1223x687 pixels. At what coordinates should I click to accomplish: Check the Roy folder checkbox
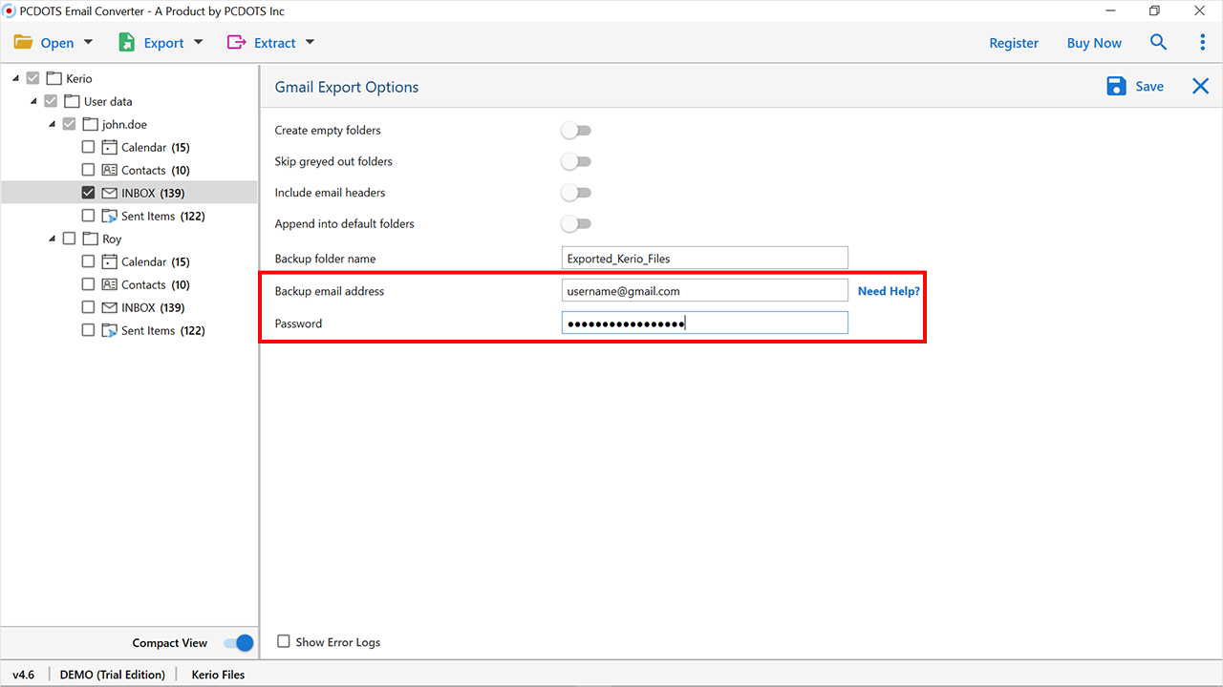click(69, 239)
